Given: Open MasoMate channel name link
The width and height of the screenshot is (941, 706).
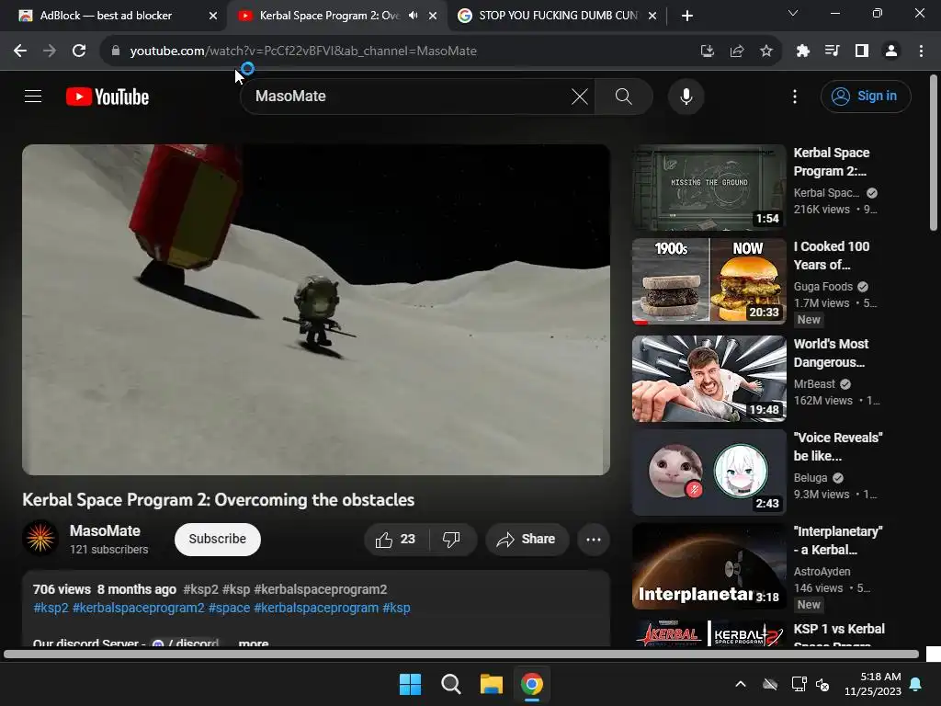Looking at the screenshot, I should pos(105,530).
